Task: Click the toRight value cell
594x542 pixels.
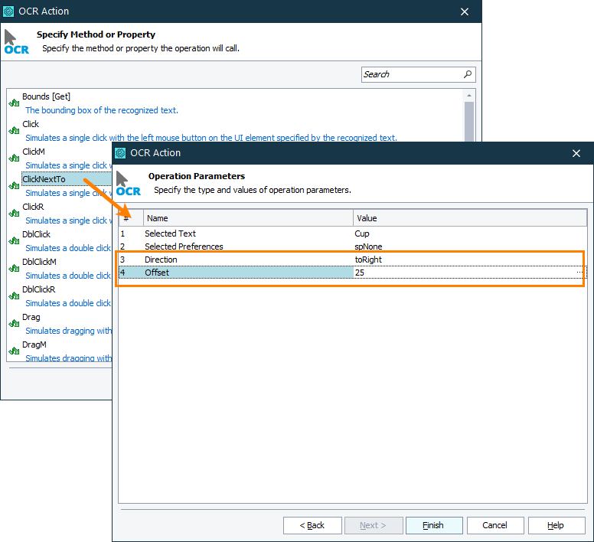Action: click(x=468, y=260)
